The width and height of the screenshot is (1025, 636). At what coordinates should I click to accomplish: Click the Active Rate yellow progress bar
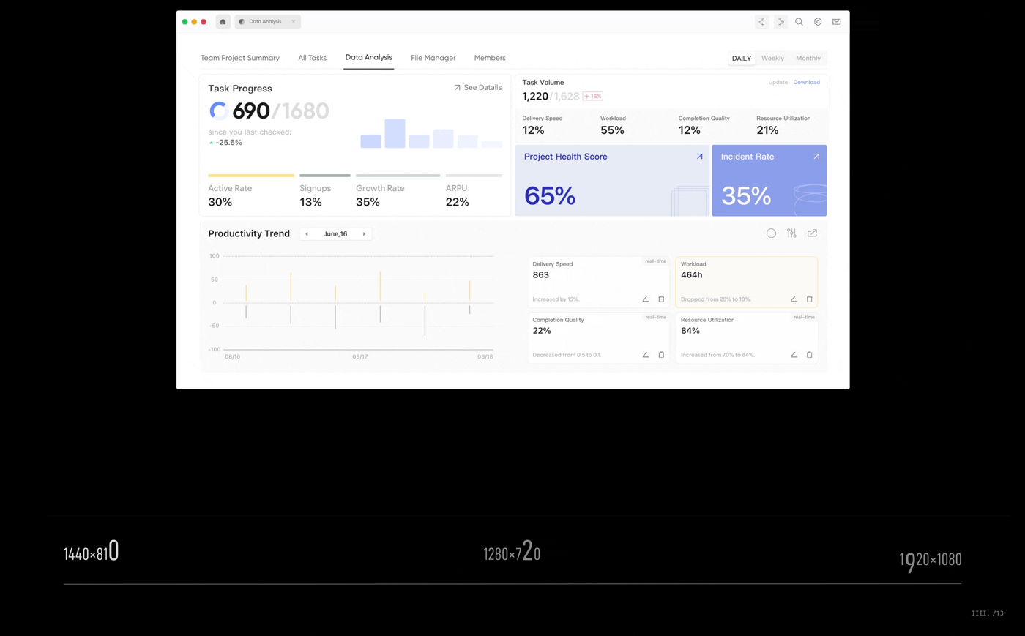251,176
